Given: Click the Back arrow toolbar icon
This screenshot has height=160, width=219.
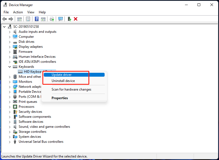Looking at the screenshot, I should (x=4, y=19).
